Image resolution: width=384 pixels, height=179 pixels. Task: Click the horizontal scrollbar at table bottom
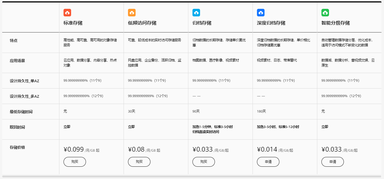coord(192,176)
